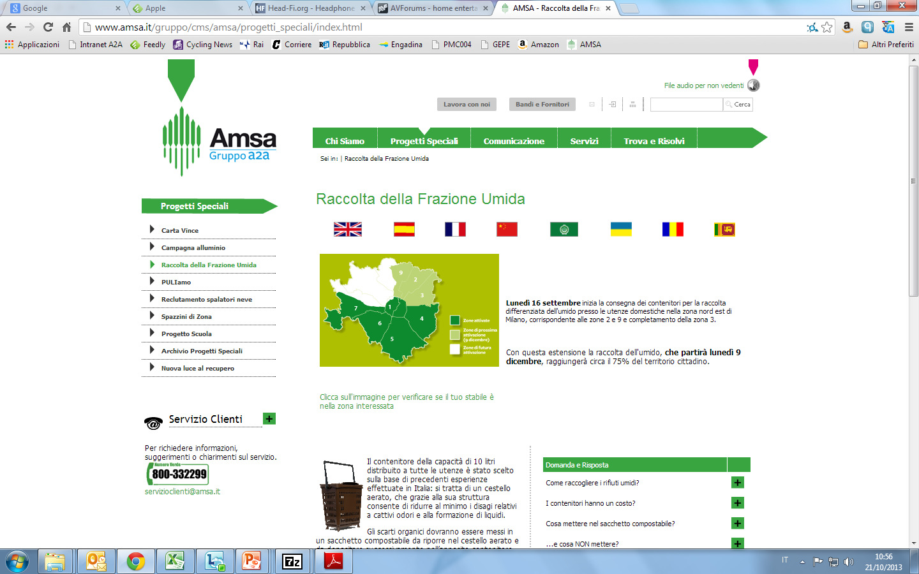Switch to the Google browser tab

click(x=64, y=8)
